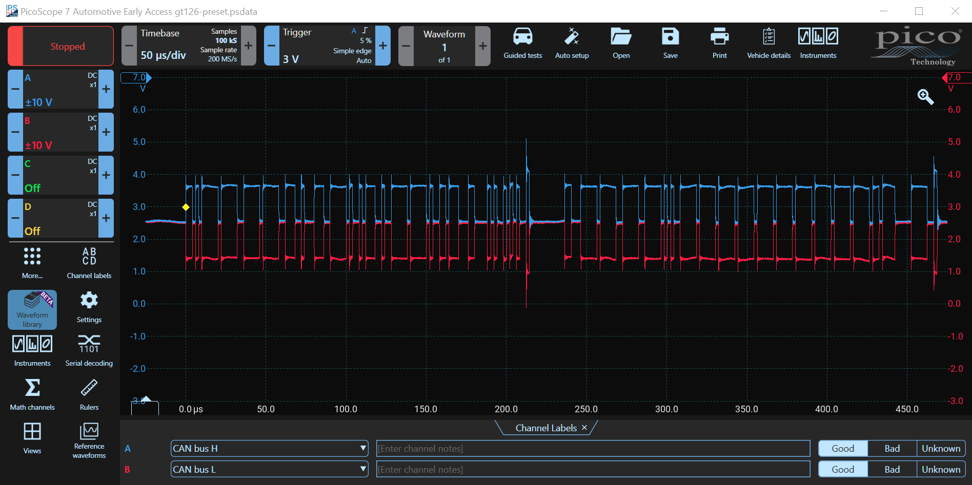Close the Channel Labels tab

click(584, 428)
